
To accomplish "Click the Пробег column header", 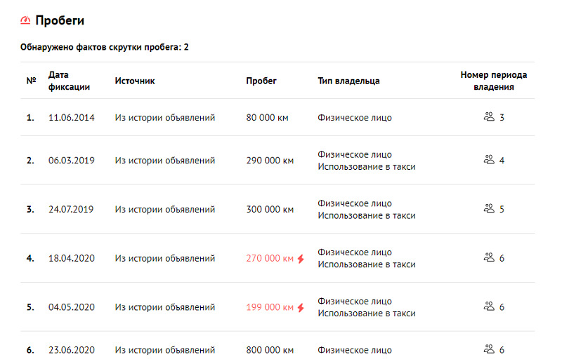I will coord(261,81).
